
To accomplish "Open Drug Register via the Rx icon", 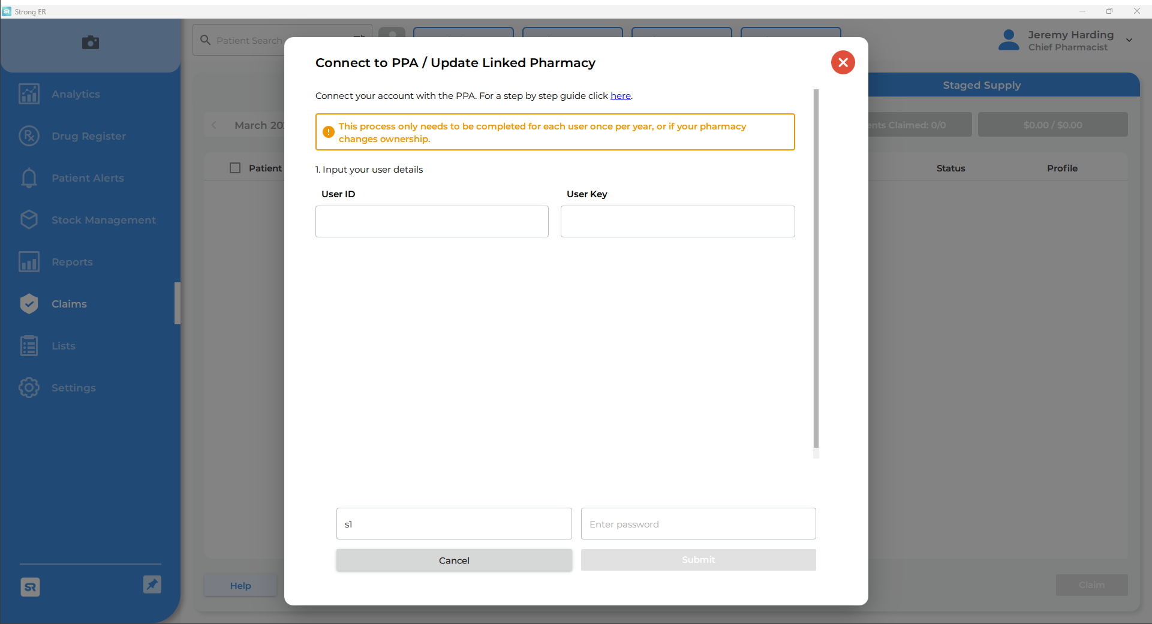I will 28,135.
